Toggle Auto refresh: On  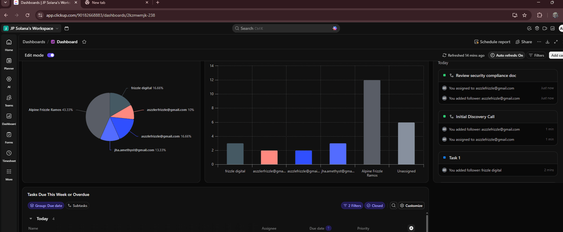tap(506, 55)
